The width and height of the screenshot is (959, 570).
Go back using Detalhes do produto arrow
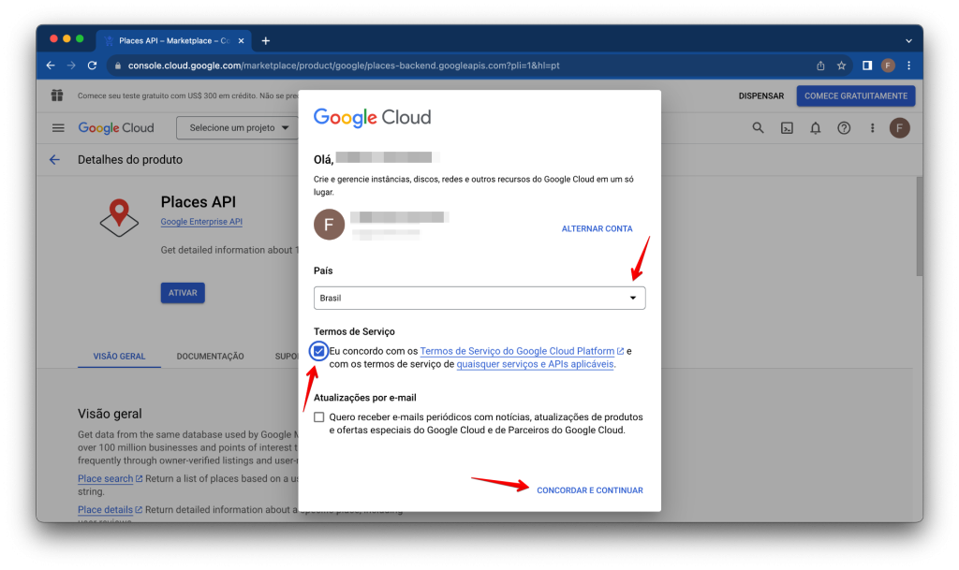click(x=54, y=159)
